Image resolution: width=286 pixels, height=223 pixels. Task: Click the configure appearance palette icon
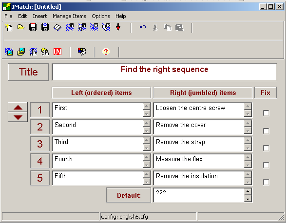point(82,52)
